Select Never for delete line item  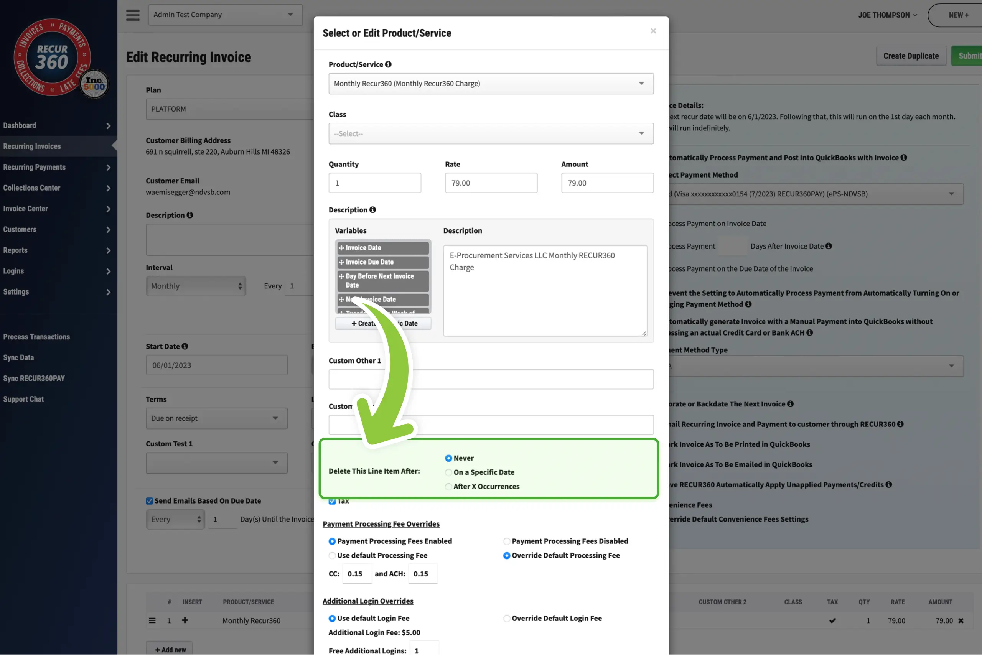[448, 458]
